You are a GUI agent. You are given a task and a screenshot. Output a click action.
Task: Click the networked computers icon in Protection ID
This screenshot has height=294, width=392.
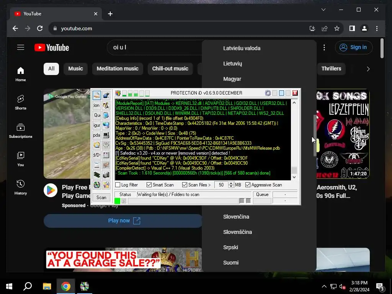point(106,125)
